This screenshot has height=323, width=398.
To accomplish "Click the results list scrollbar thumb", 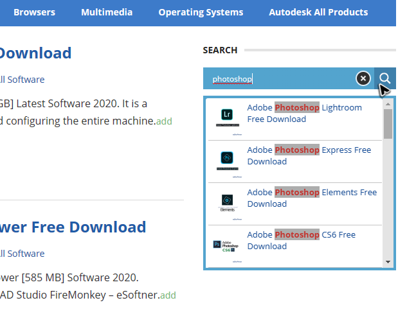I will pos(388,124).
